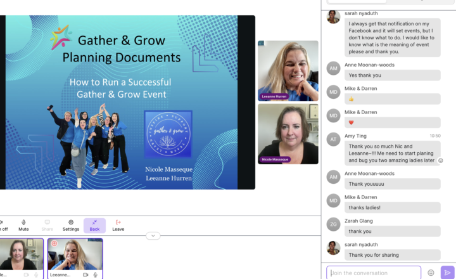
Task: Mute the microphone in the call toolbar
Action: (x=23, y=225)
